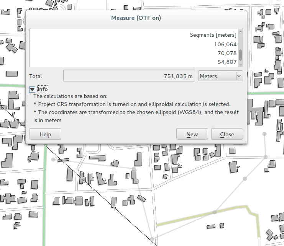Viewport: 284px width, 246px height.
Task: Click the Measure (OTF on) title bar
Action: 136,18
